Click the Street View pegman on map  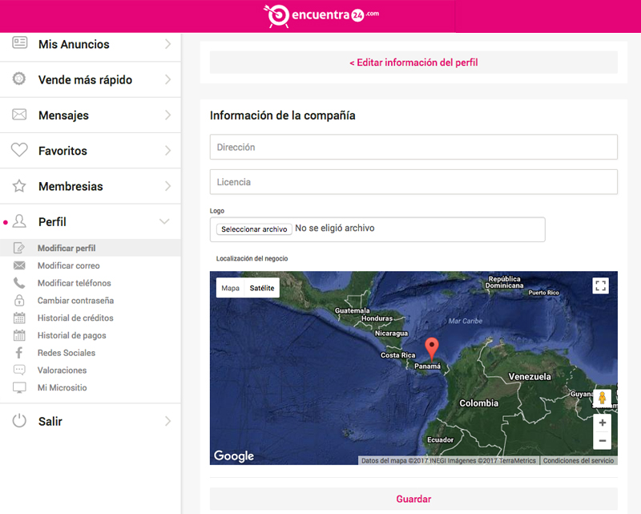pyautogui.click(x=602, y=398)
